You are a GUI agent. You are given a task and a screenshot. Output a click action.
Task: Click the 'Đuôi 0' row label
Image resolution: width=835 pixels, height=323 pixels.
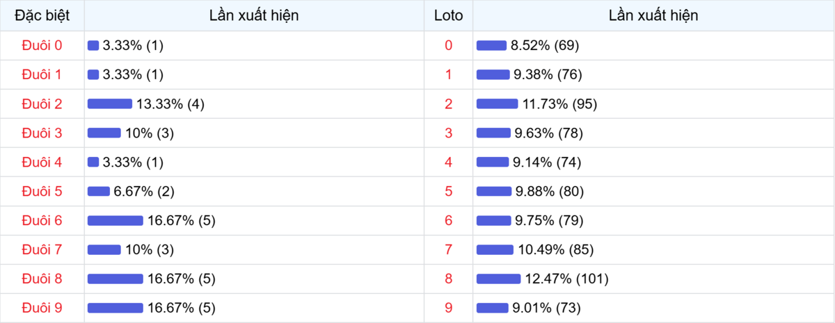(42, 46)
